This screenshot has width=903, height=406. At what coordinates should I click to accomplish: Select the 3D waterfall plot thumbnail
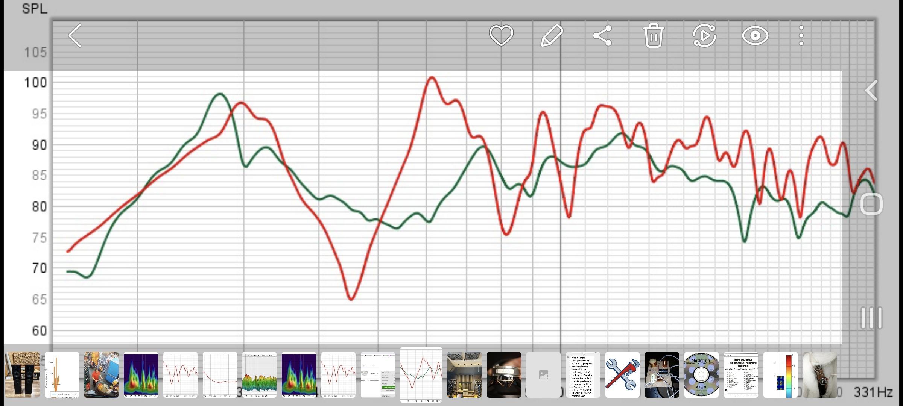(x=259, y=375)
